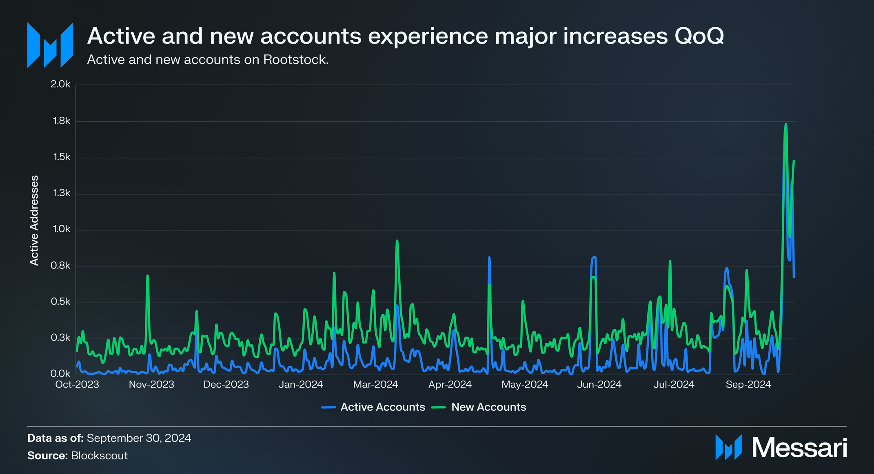The width and height of the screenshot is (874, 474).
Task: Click the 0.5k y-axis tick label
Action: pyautogui.click(x=60, y=301)
